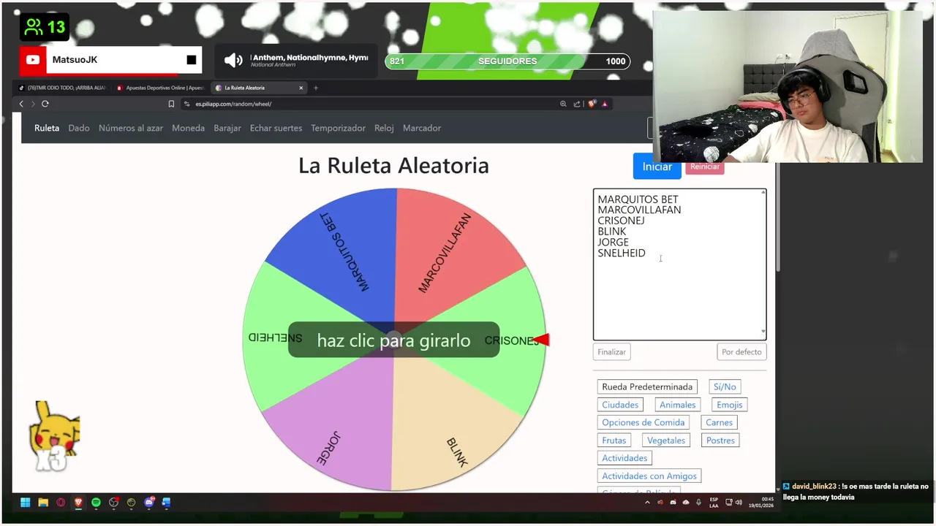Select the Vegetales preset
Viewport: 936px width, 526px height.
pyautogui.click(x=666, y=441)
